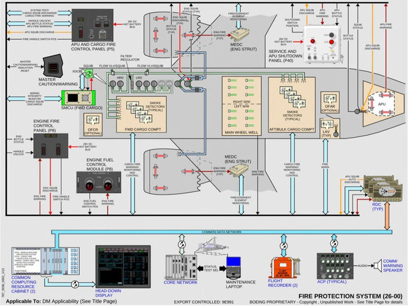Image resolution: width=408 pixels, height=306 pixels.
Task: Click the APU and Cargo Fire Control Panel image
Action: click(92, 25)
